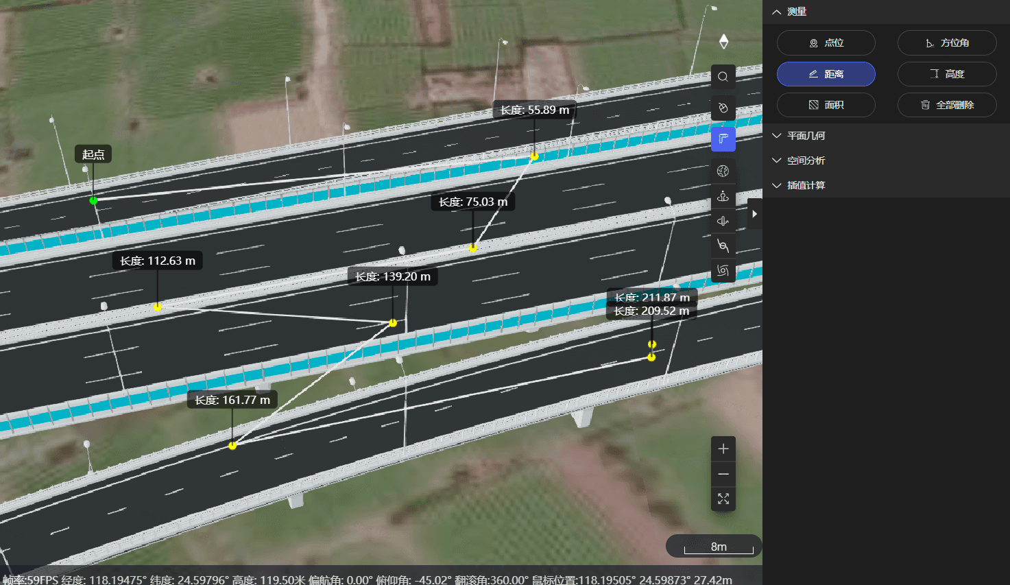Select the 点位 measurement button
This screenshot has width=1010, height=585.
[x=826, y=43]
